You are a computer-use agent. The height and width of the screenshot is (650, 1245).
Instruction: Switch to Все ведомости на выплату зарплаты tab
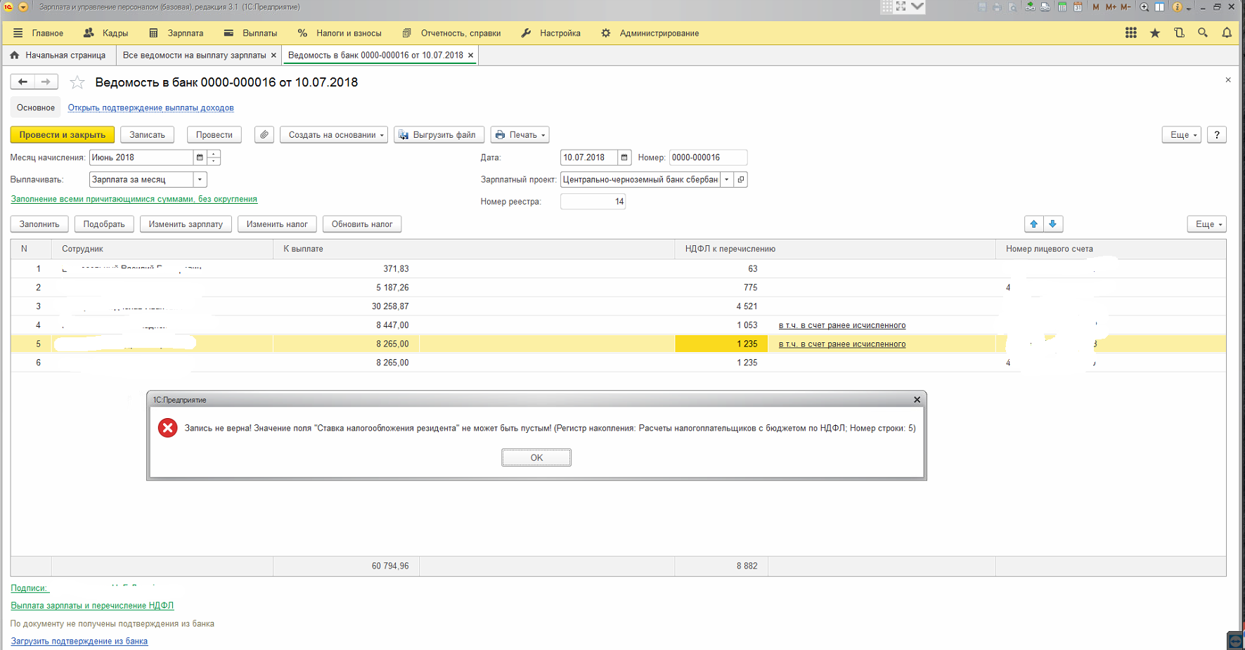coord(194,56)
